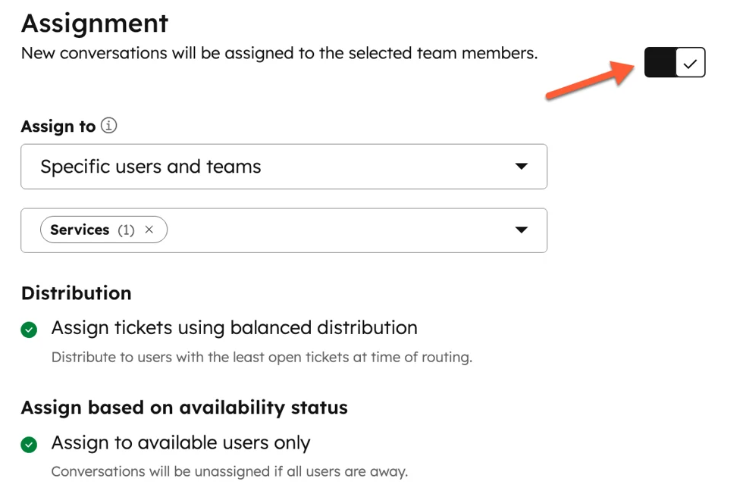Click the chevron on the Assign to selector
This screenshot has width=743, height=494.
point(521,166)
